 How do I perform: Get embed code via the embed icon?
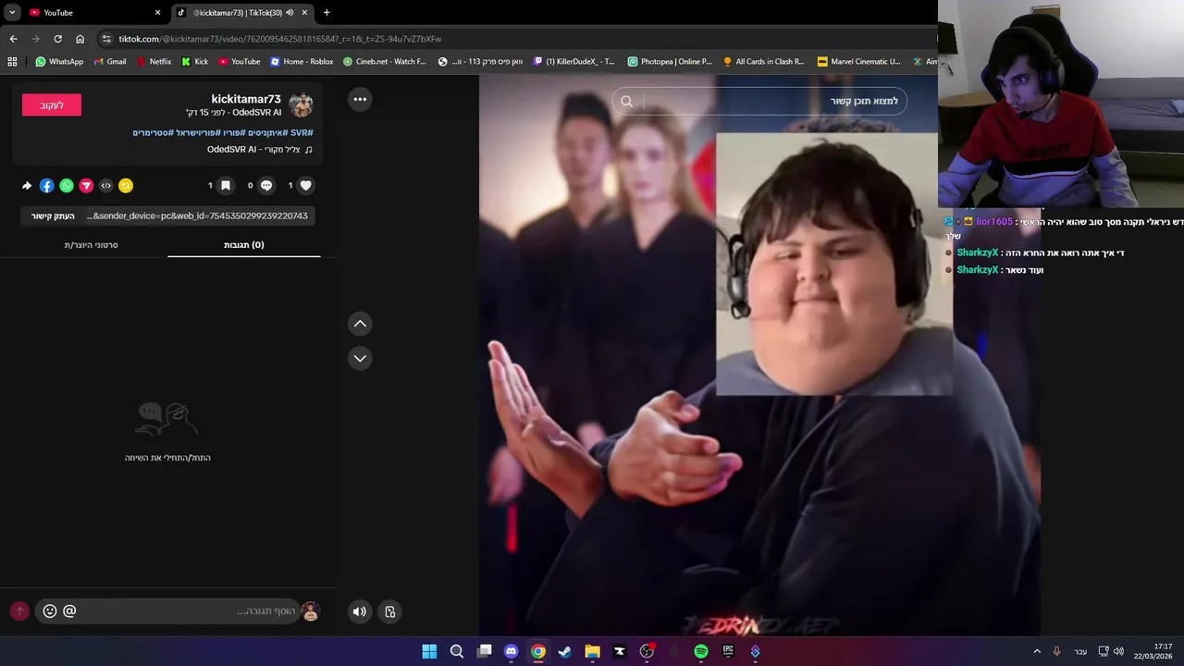106,186
